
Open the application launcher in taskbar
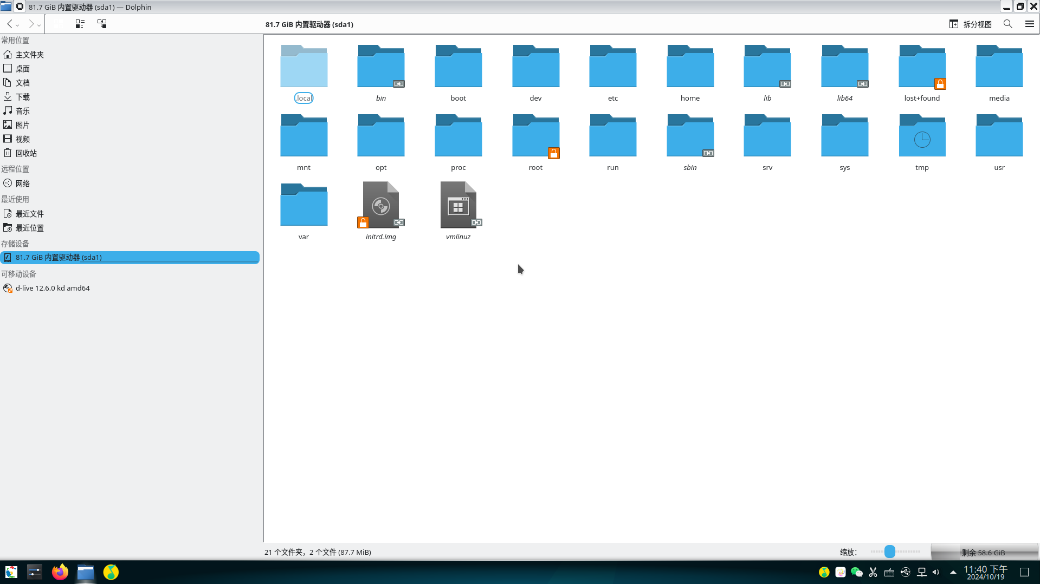11,572
